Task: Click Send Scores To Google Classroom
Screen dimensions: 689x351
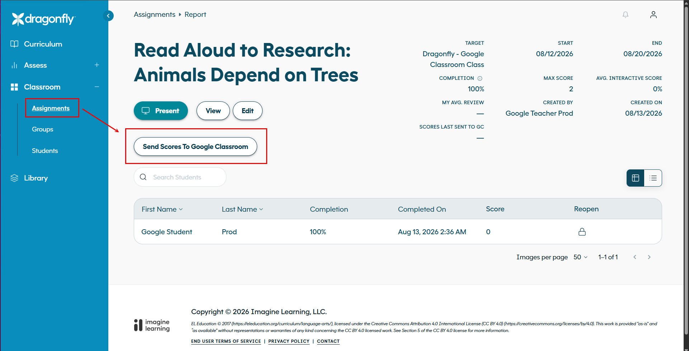Action: pyautogui.click(x=195, y=146)
